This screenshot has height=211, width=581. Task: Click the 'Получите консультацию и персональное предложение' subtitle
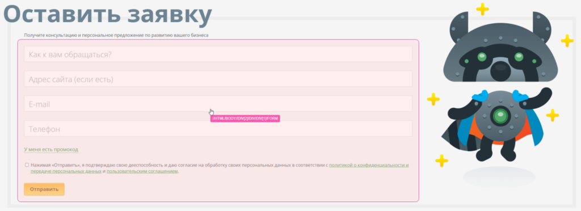click(116, 36)
